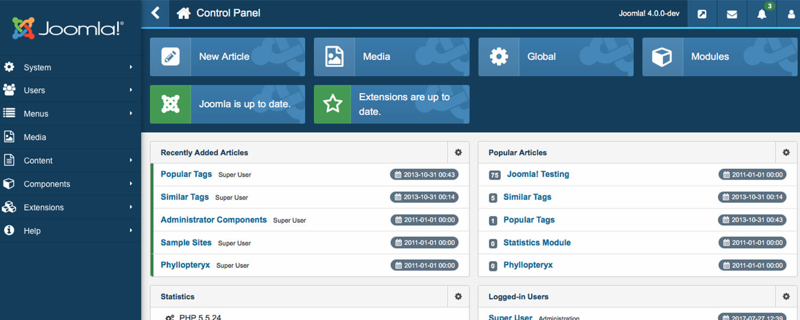Open the Extensions sidebar menu
This screenshot has width=800, height=320.
pos(70,207)
